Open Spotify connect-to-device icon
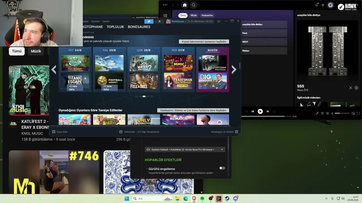Screen dimensions: 362x203 tap(327, 113)
